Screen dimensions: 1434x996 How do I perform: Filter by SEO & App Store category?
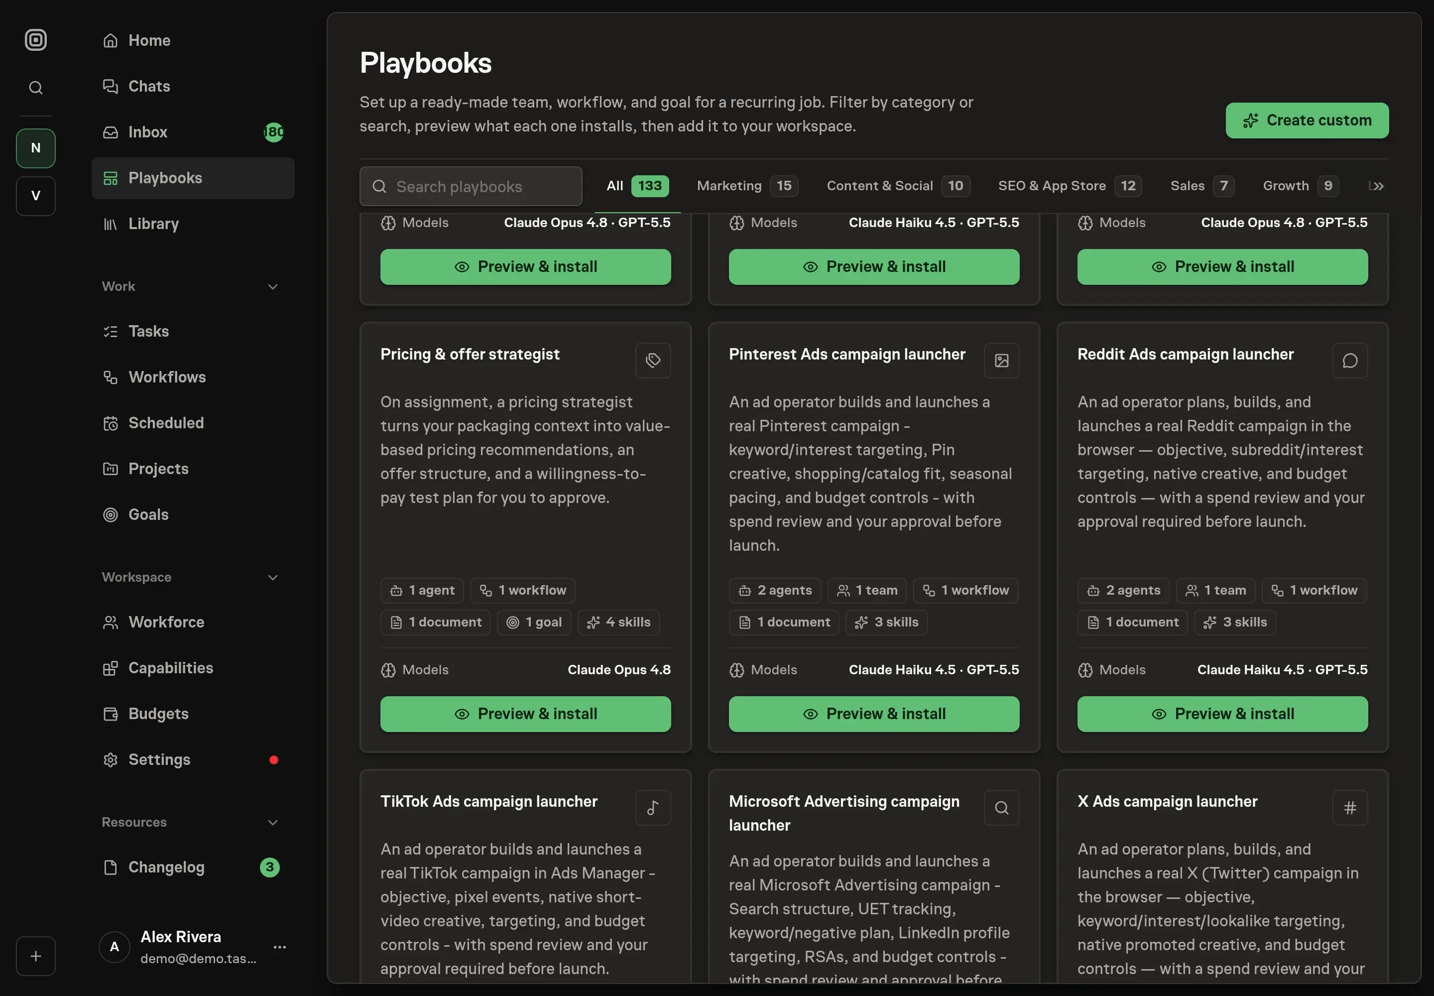(x=1070, y=186)
